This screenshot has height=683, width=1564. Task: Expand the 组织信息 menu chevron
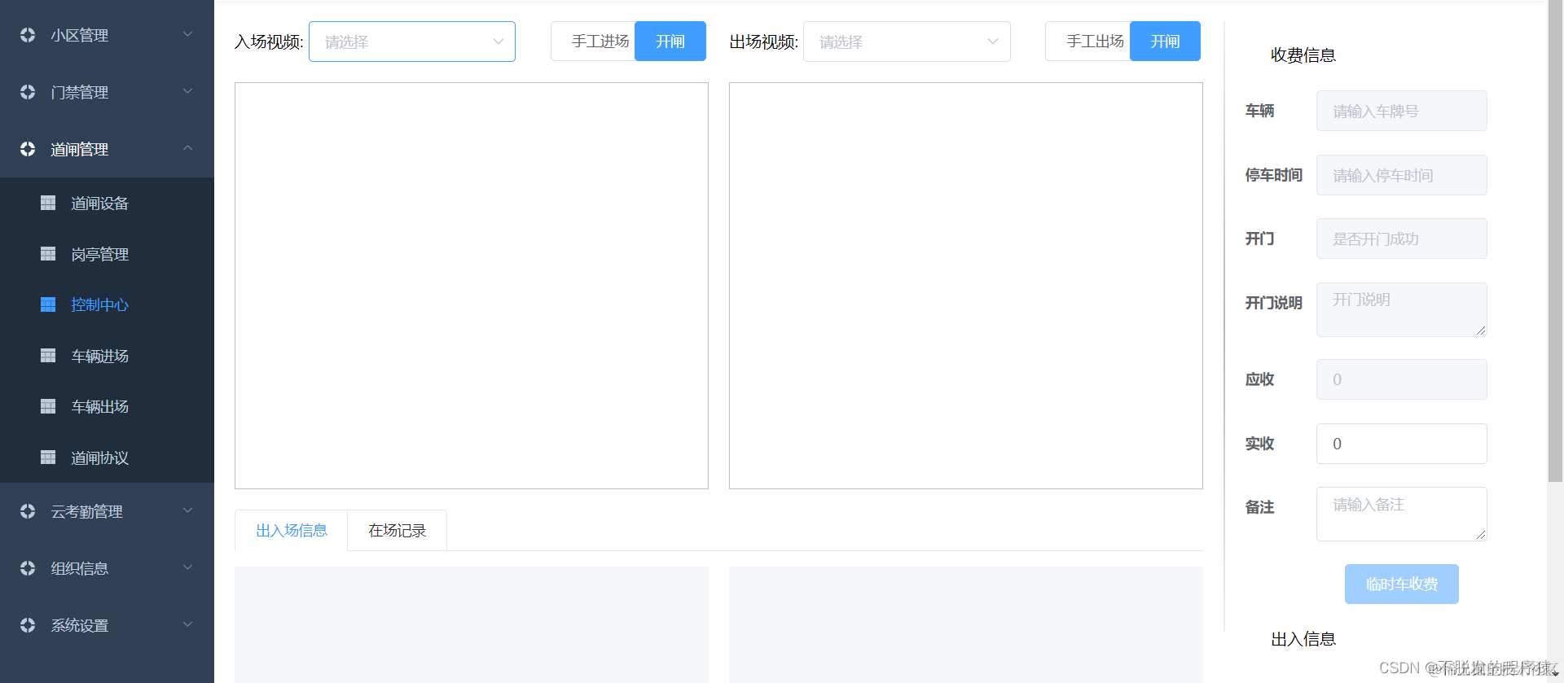[x=187, y=567]
